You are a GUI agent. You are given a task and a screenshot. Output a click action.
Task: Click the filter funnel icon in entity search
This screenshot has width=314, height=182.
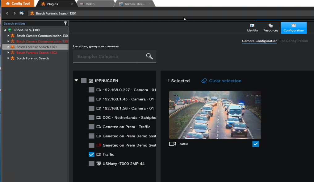(x=65, y=23)
